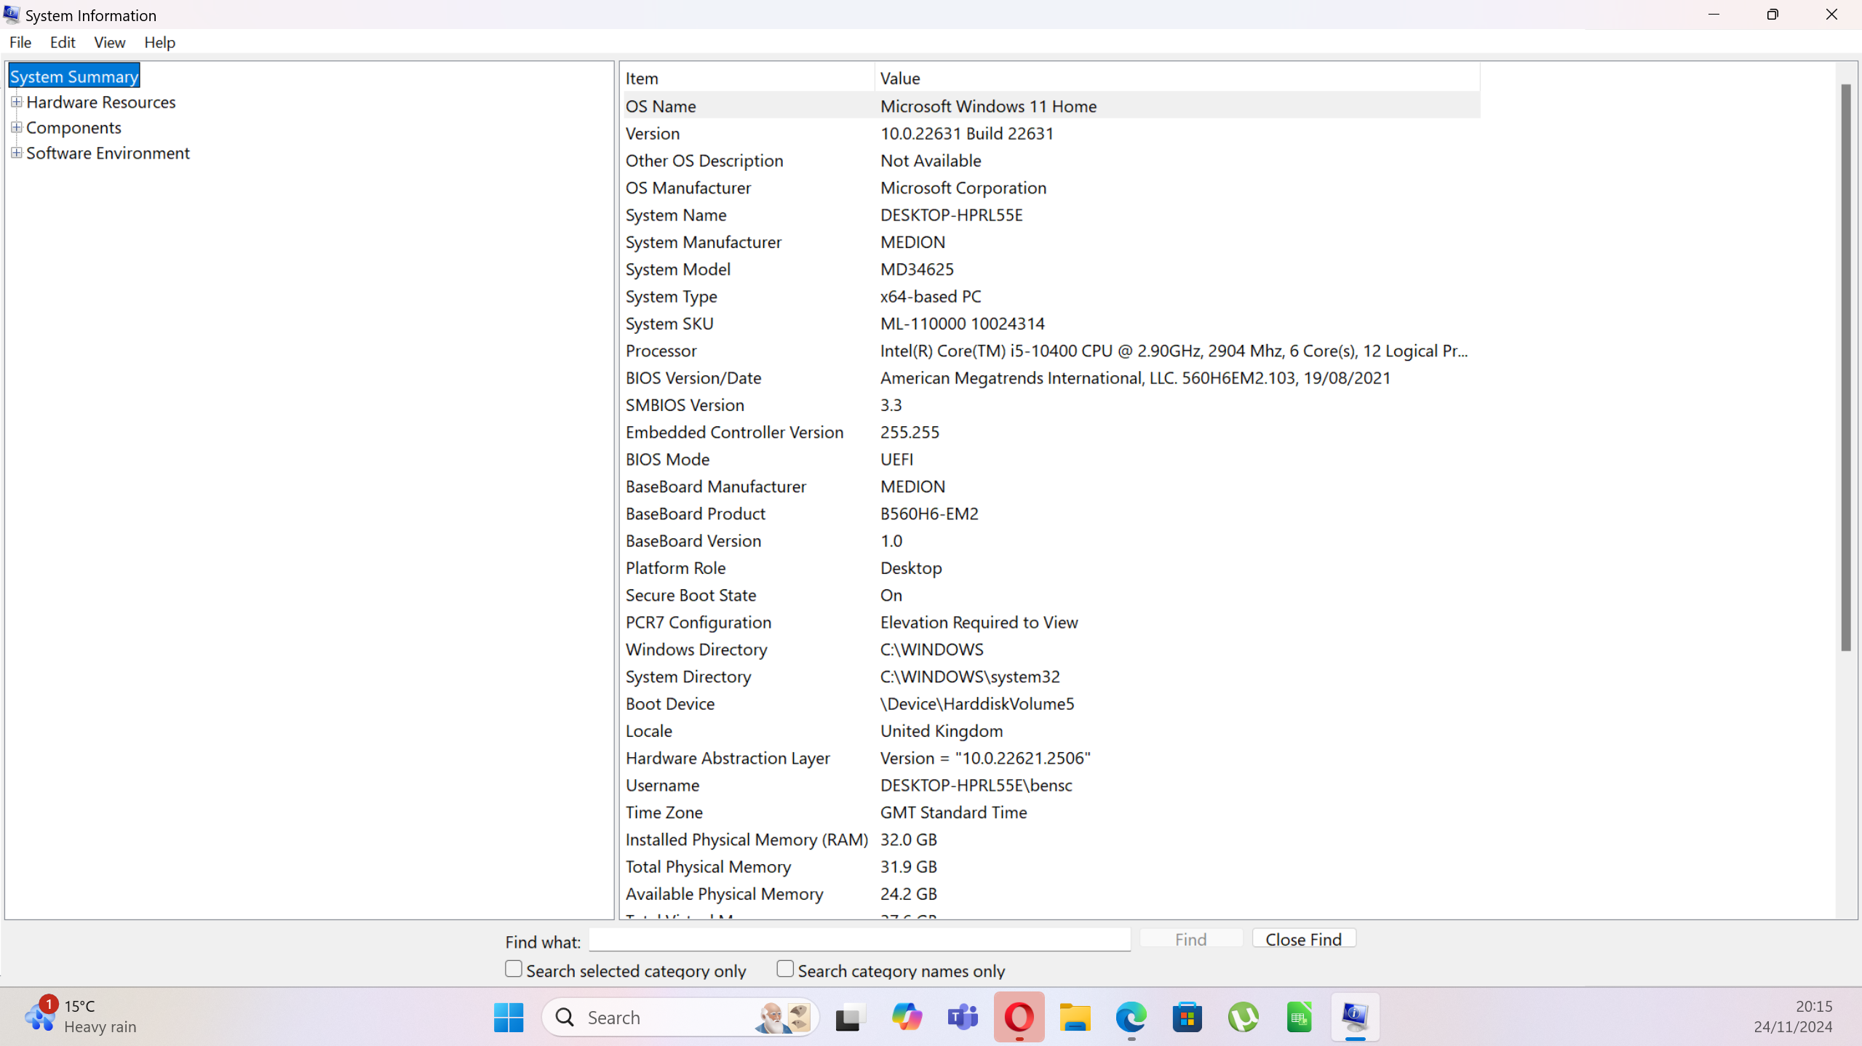Open File Explorer from the taskbar
The image size is (1862, 1046).
pyautogui.click(x=1075, y=1016)
